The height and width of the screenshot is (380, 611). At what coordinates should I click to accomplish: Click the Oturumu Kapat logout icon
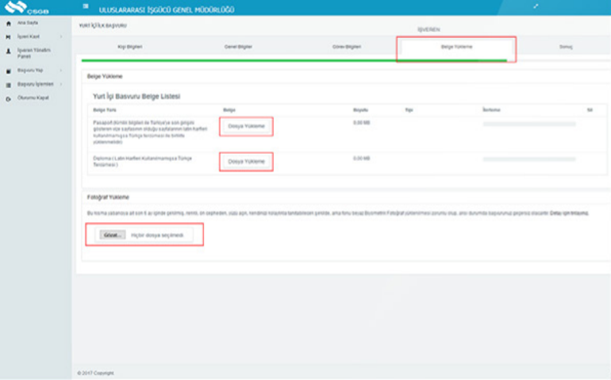coord(9,98)
